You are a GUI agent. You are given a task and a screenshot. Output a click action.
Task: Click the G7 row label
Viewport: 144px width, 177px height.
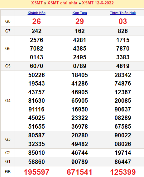pyautogui.click(x=8, y=31)
